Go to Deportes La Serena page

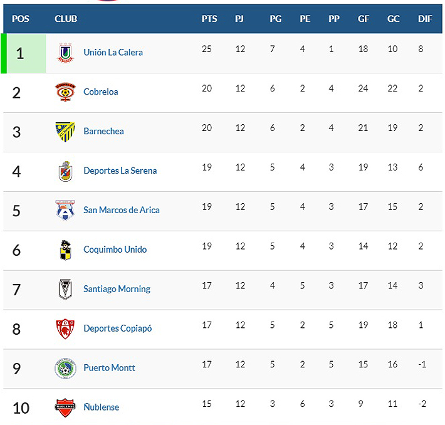[x=120, y=171]
